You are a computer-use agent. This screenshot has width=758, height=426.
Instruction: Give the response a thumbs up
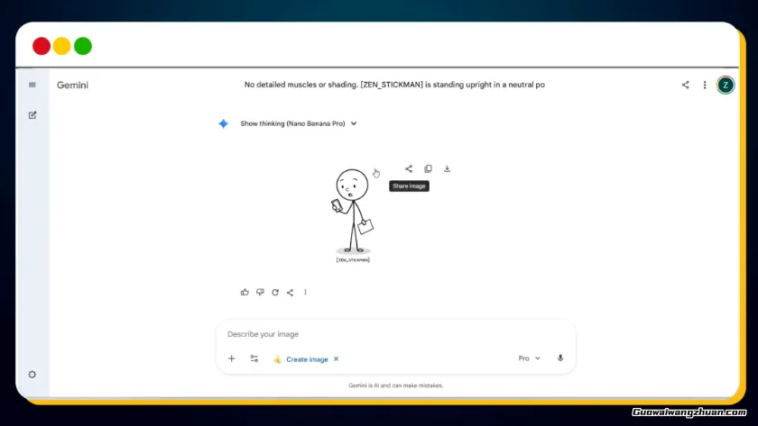(245, 292)
